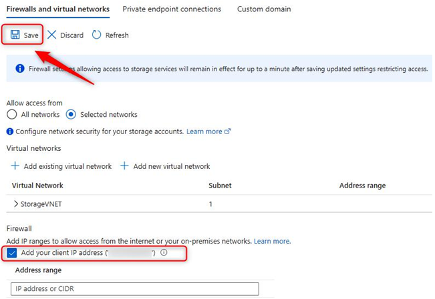This screenshot has height=299, width=435.
Task: Click the info icon next to client IP address
Action: pos(164,252)
